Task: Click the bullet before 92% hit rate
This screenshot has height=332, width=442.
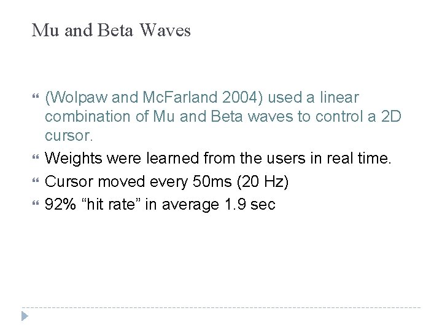Action: click(35, 203)
